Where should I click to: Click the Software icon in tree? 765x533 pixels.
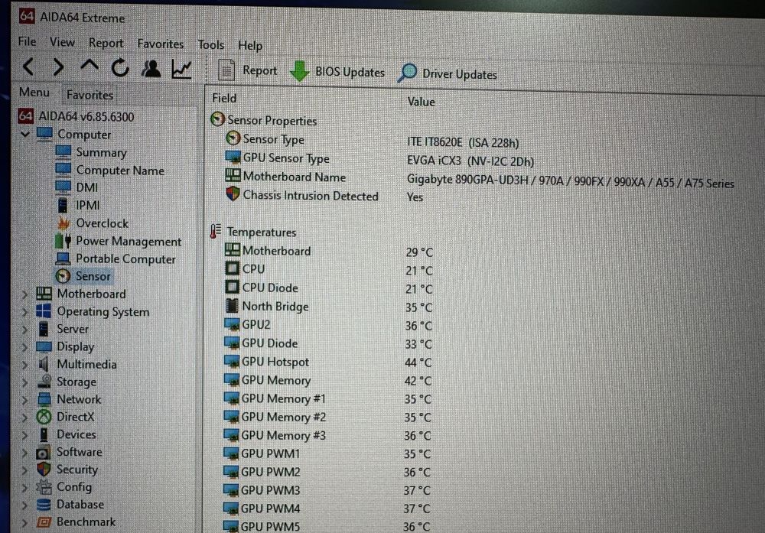(x=43, y=453)
